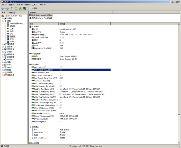Click the Back arrow toolbar icon

(x=3, y=9)
